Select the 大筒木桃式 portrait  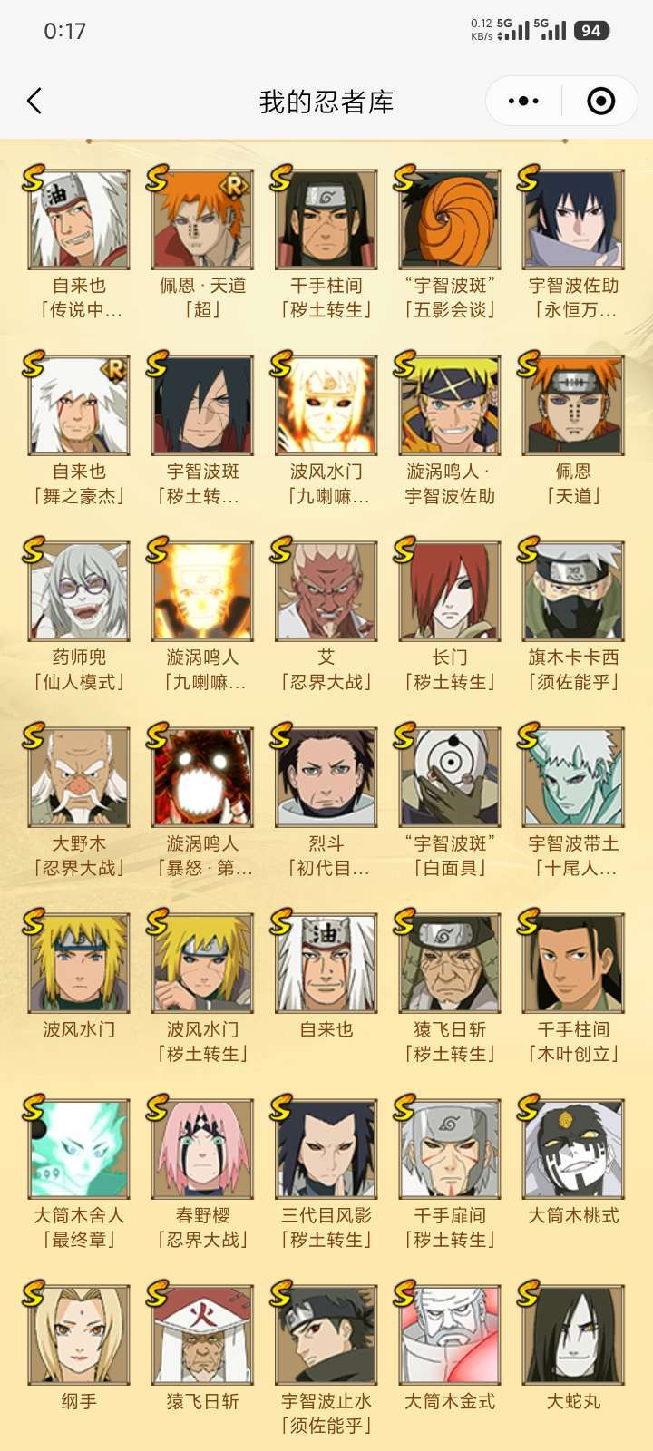tap(573, 1149)
